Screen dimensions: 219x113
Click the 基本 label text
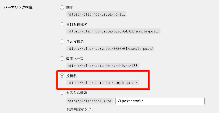(x=70, y=8)
